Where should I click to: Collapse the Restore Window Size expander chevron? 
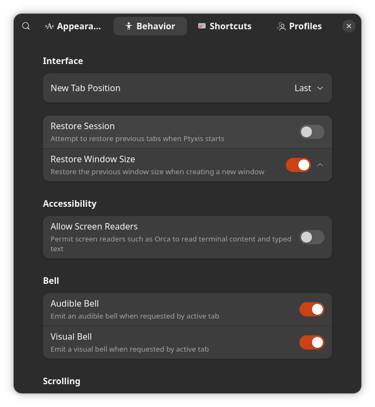coord(320,165)
